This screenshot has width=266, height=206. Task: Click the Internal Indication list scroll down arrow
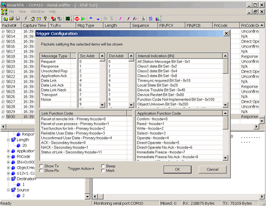coord(225,105)
